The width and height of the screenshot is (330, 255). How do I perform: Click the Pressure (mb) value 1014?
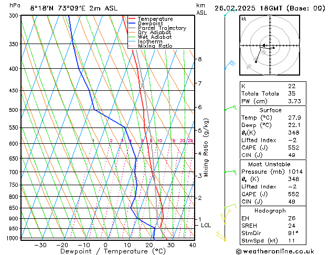click(x=295, y=172)
